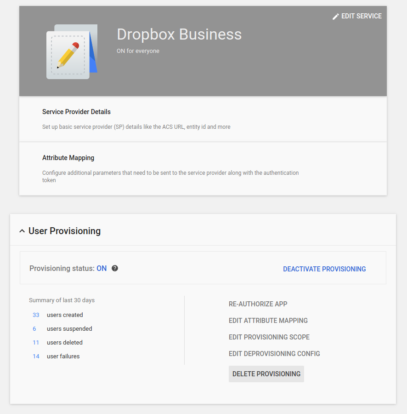
Task: Expand Service Provider Details section
Action: 203,119
